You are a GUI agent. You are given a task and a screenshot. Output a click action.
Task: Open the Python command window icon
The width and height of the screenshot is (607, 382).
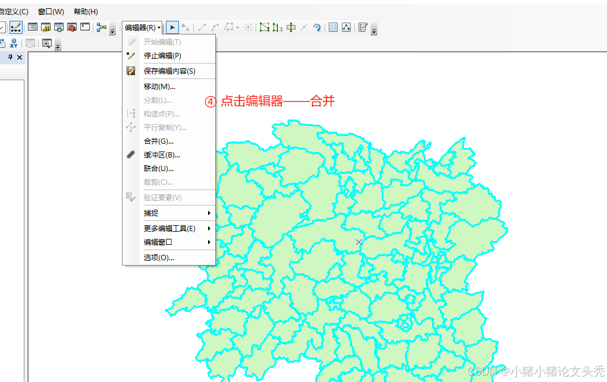coord(85,27)
